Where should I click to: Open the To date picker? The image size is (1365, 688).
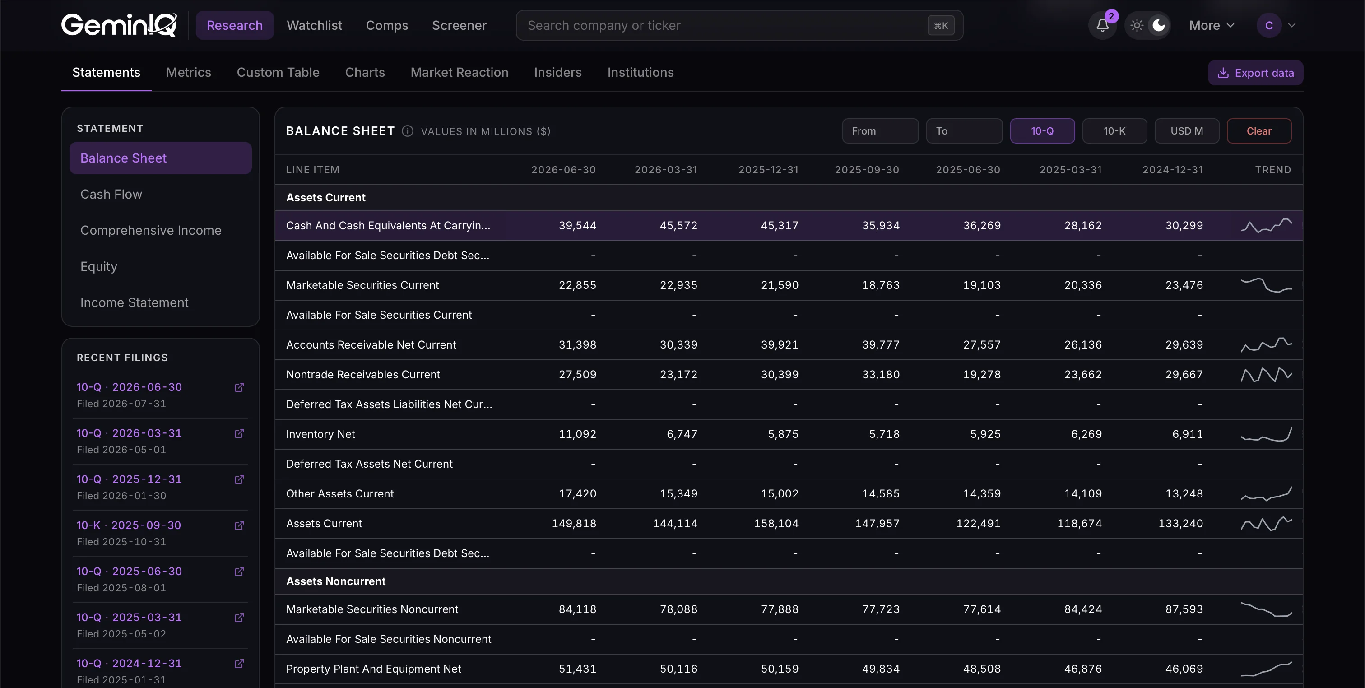[x=964, y=131]
